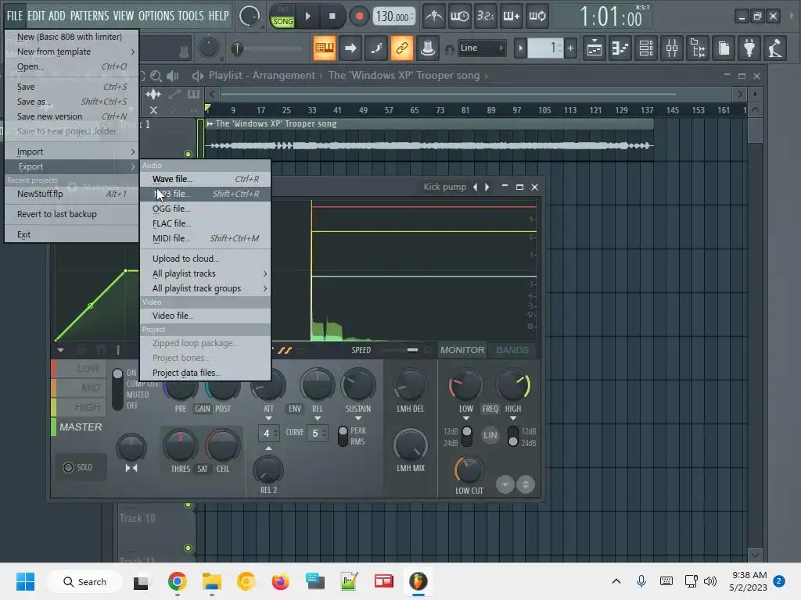Select the MASTER band button
This screenshot has height=600, width=801.
81,427
